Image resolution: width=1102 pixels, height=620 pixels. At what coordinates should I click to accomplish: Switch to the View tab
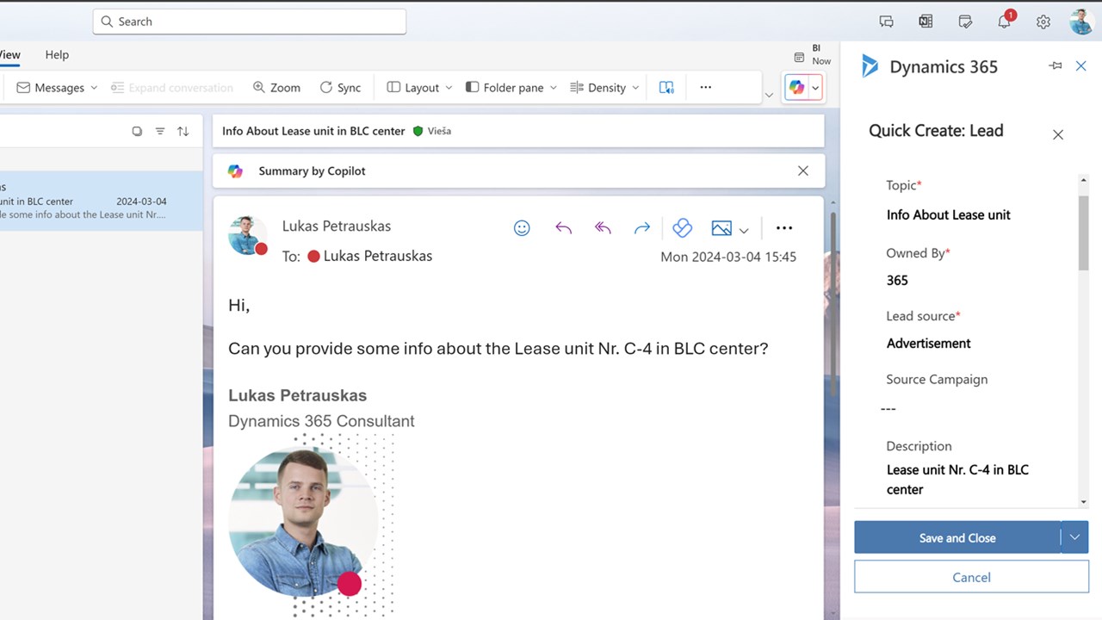click(x=9, y=54)
